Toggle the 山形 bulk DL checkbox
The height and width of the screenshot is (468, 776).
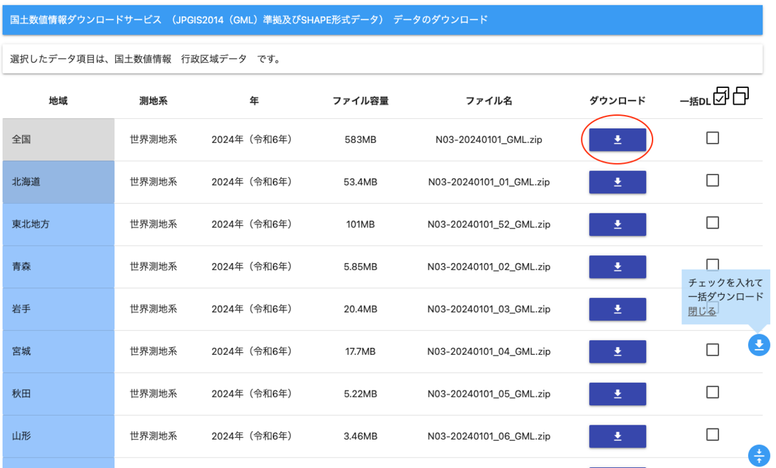(714, 433)
